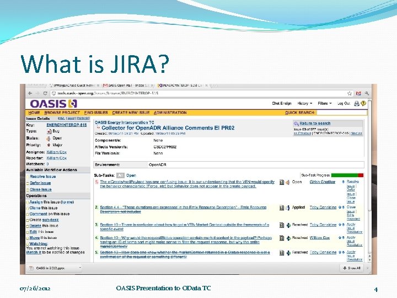Click the Log Out link
Screen dimensions: 397x298
click(x=344, y=103)
